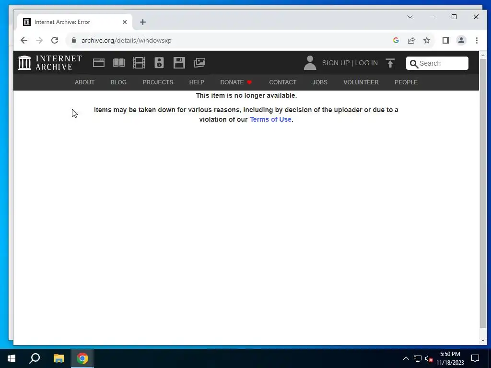The width and height of the screenshot is (491, 368).
Task: Reload the page
Action: pos(55,40)
